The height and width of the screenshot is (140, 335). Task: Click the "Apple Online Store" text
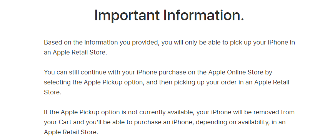coord(236,72)
